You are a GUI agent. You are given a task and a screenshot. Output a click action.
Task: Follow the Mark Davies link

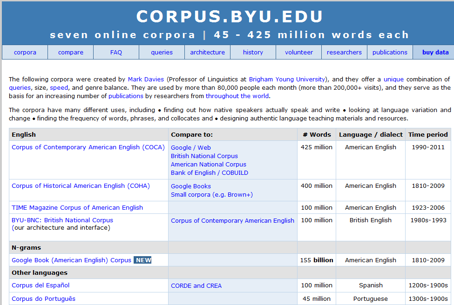tap(146, 79)
